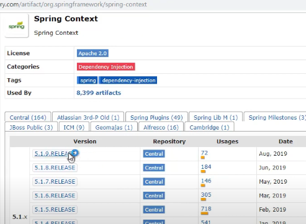Click the Feb, 2019 date cell
The image size is (306, 224).
272,209
